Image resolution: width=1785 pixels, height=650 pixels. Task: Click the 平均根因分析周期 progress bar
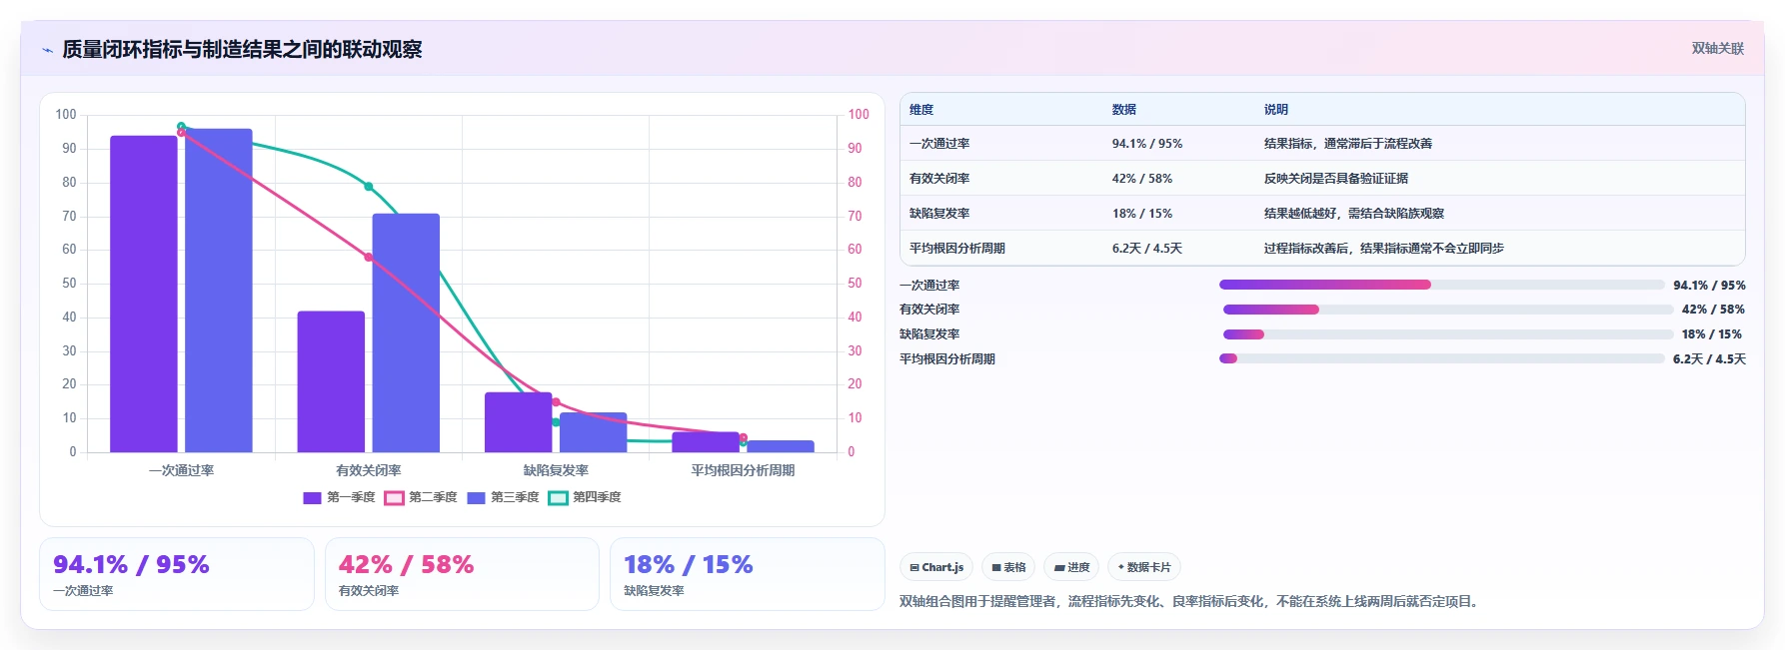click(1442, 358)
